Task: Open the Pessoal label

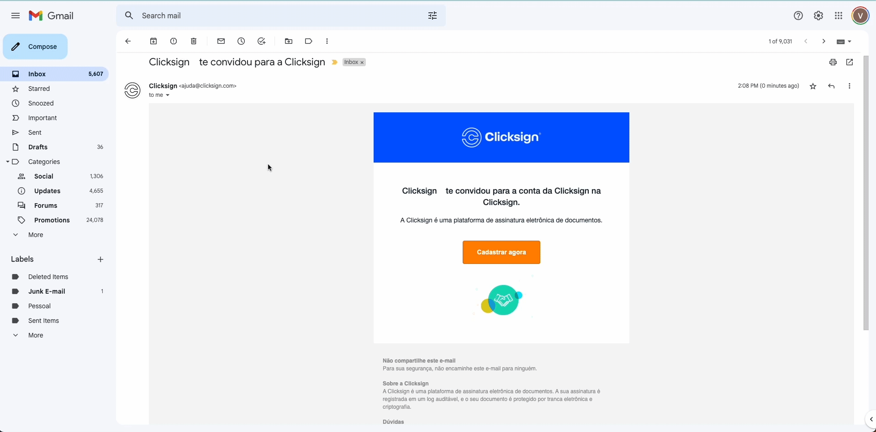Action: point(55,306)
